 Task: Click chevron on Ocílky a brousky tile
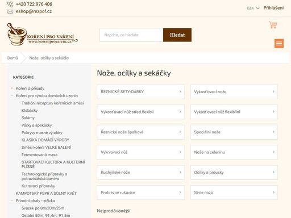(273, 172)
